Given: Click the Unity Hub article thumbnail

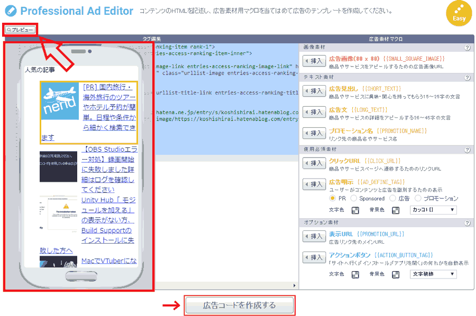Looking at the screenshot, I should tap(58, 213).
